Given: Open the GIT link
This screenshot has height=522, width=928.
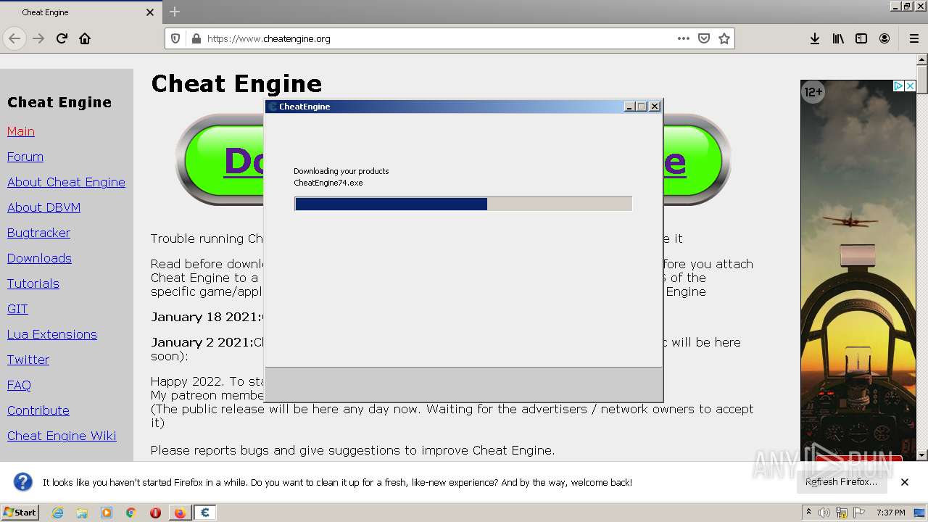Looking at the screenshot, I should 17,309.
